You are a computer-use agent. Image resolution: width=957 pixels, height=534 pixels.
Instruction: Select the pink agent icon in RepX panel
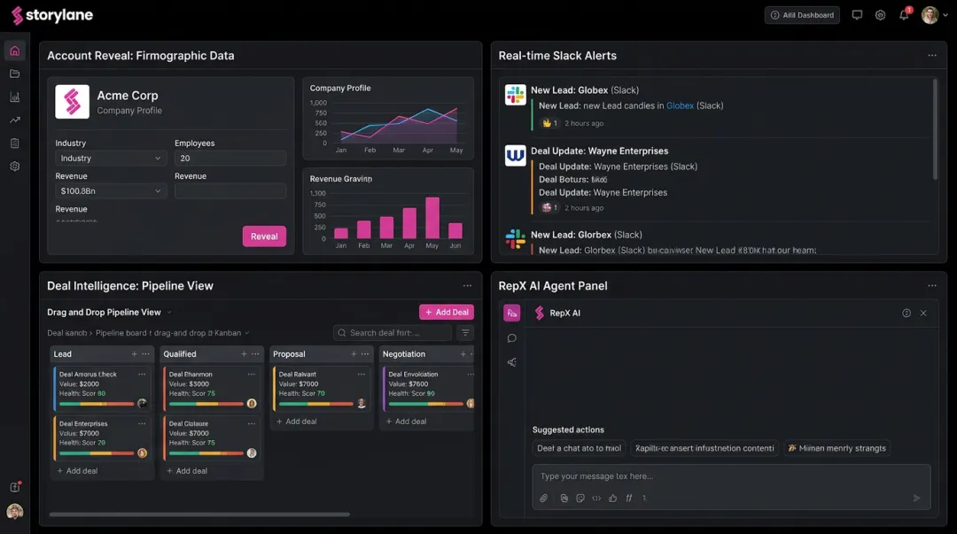[511, 313]
